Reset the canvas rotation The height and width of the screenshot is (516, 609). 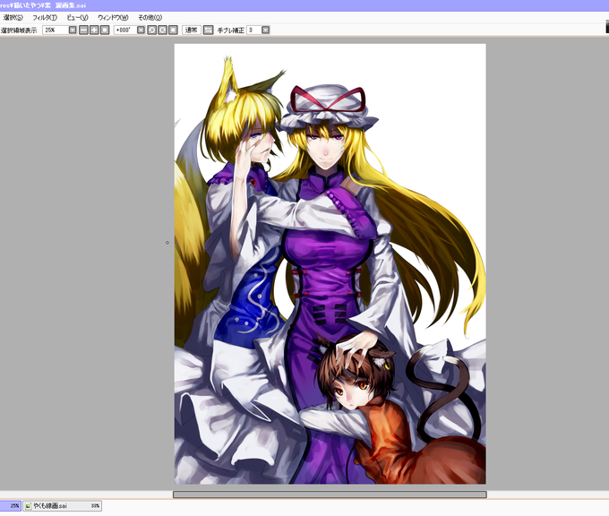coord(173,30)
